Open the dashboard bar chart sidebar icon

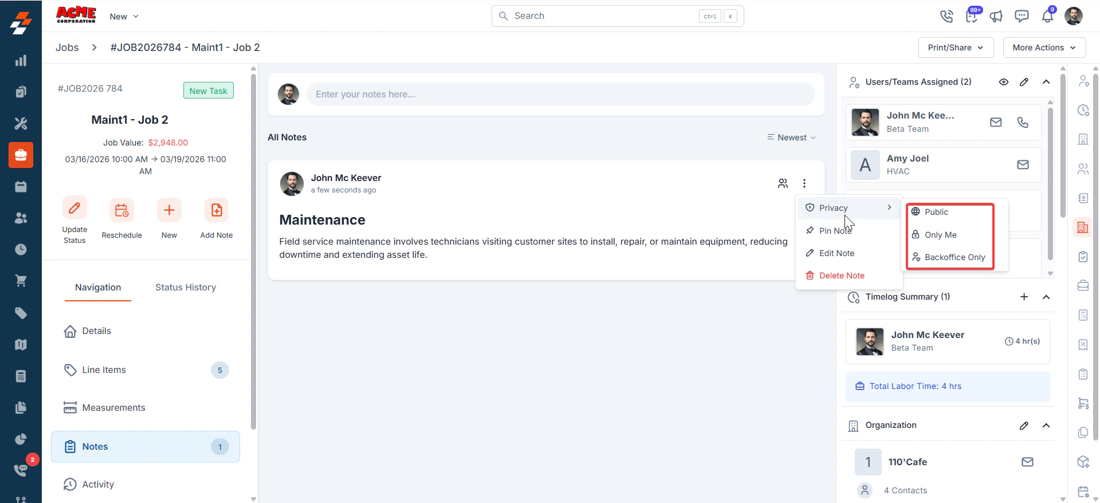[21, 61]
